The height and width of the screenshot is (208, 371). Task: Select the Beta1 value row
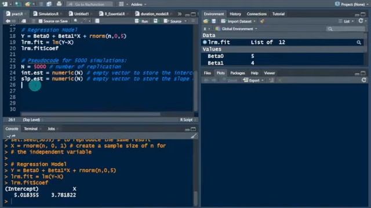tap(283, 63)
